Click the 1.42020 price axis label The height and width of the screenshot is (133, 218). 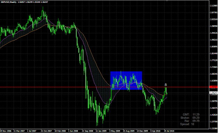point(214,115)
